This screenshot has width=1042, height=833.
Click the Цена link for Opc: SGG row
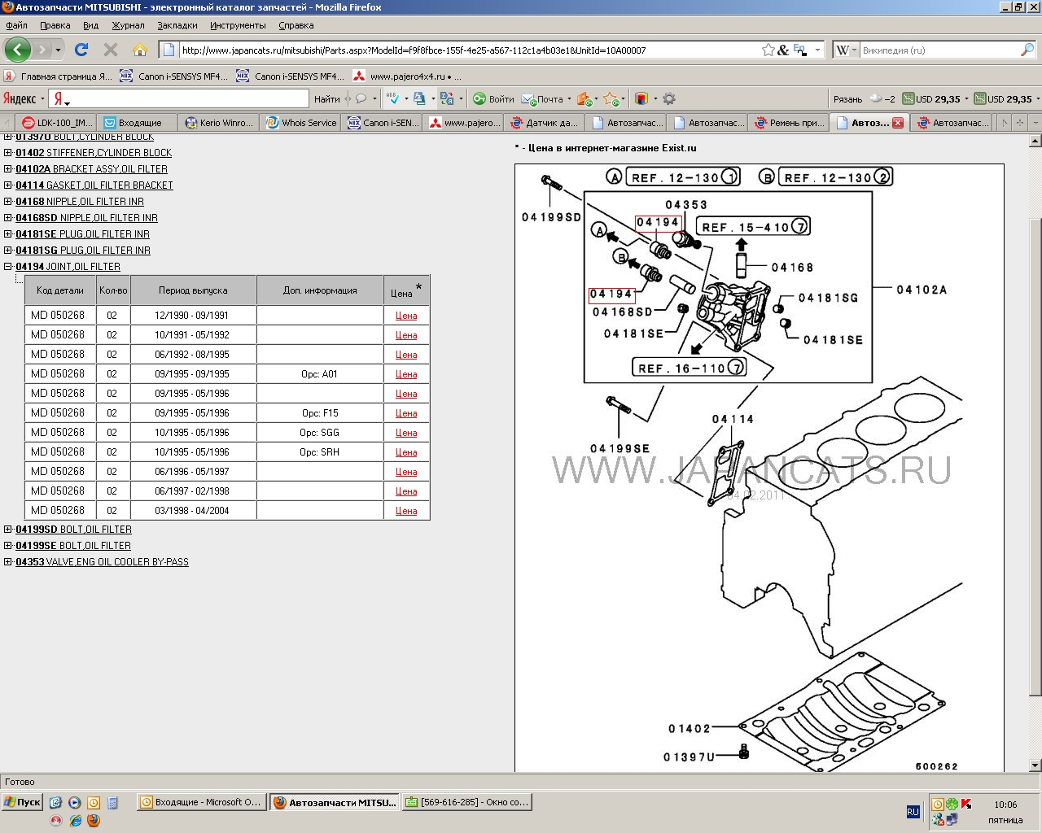click(406, 433)
